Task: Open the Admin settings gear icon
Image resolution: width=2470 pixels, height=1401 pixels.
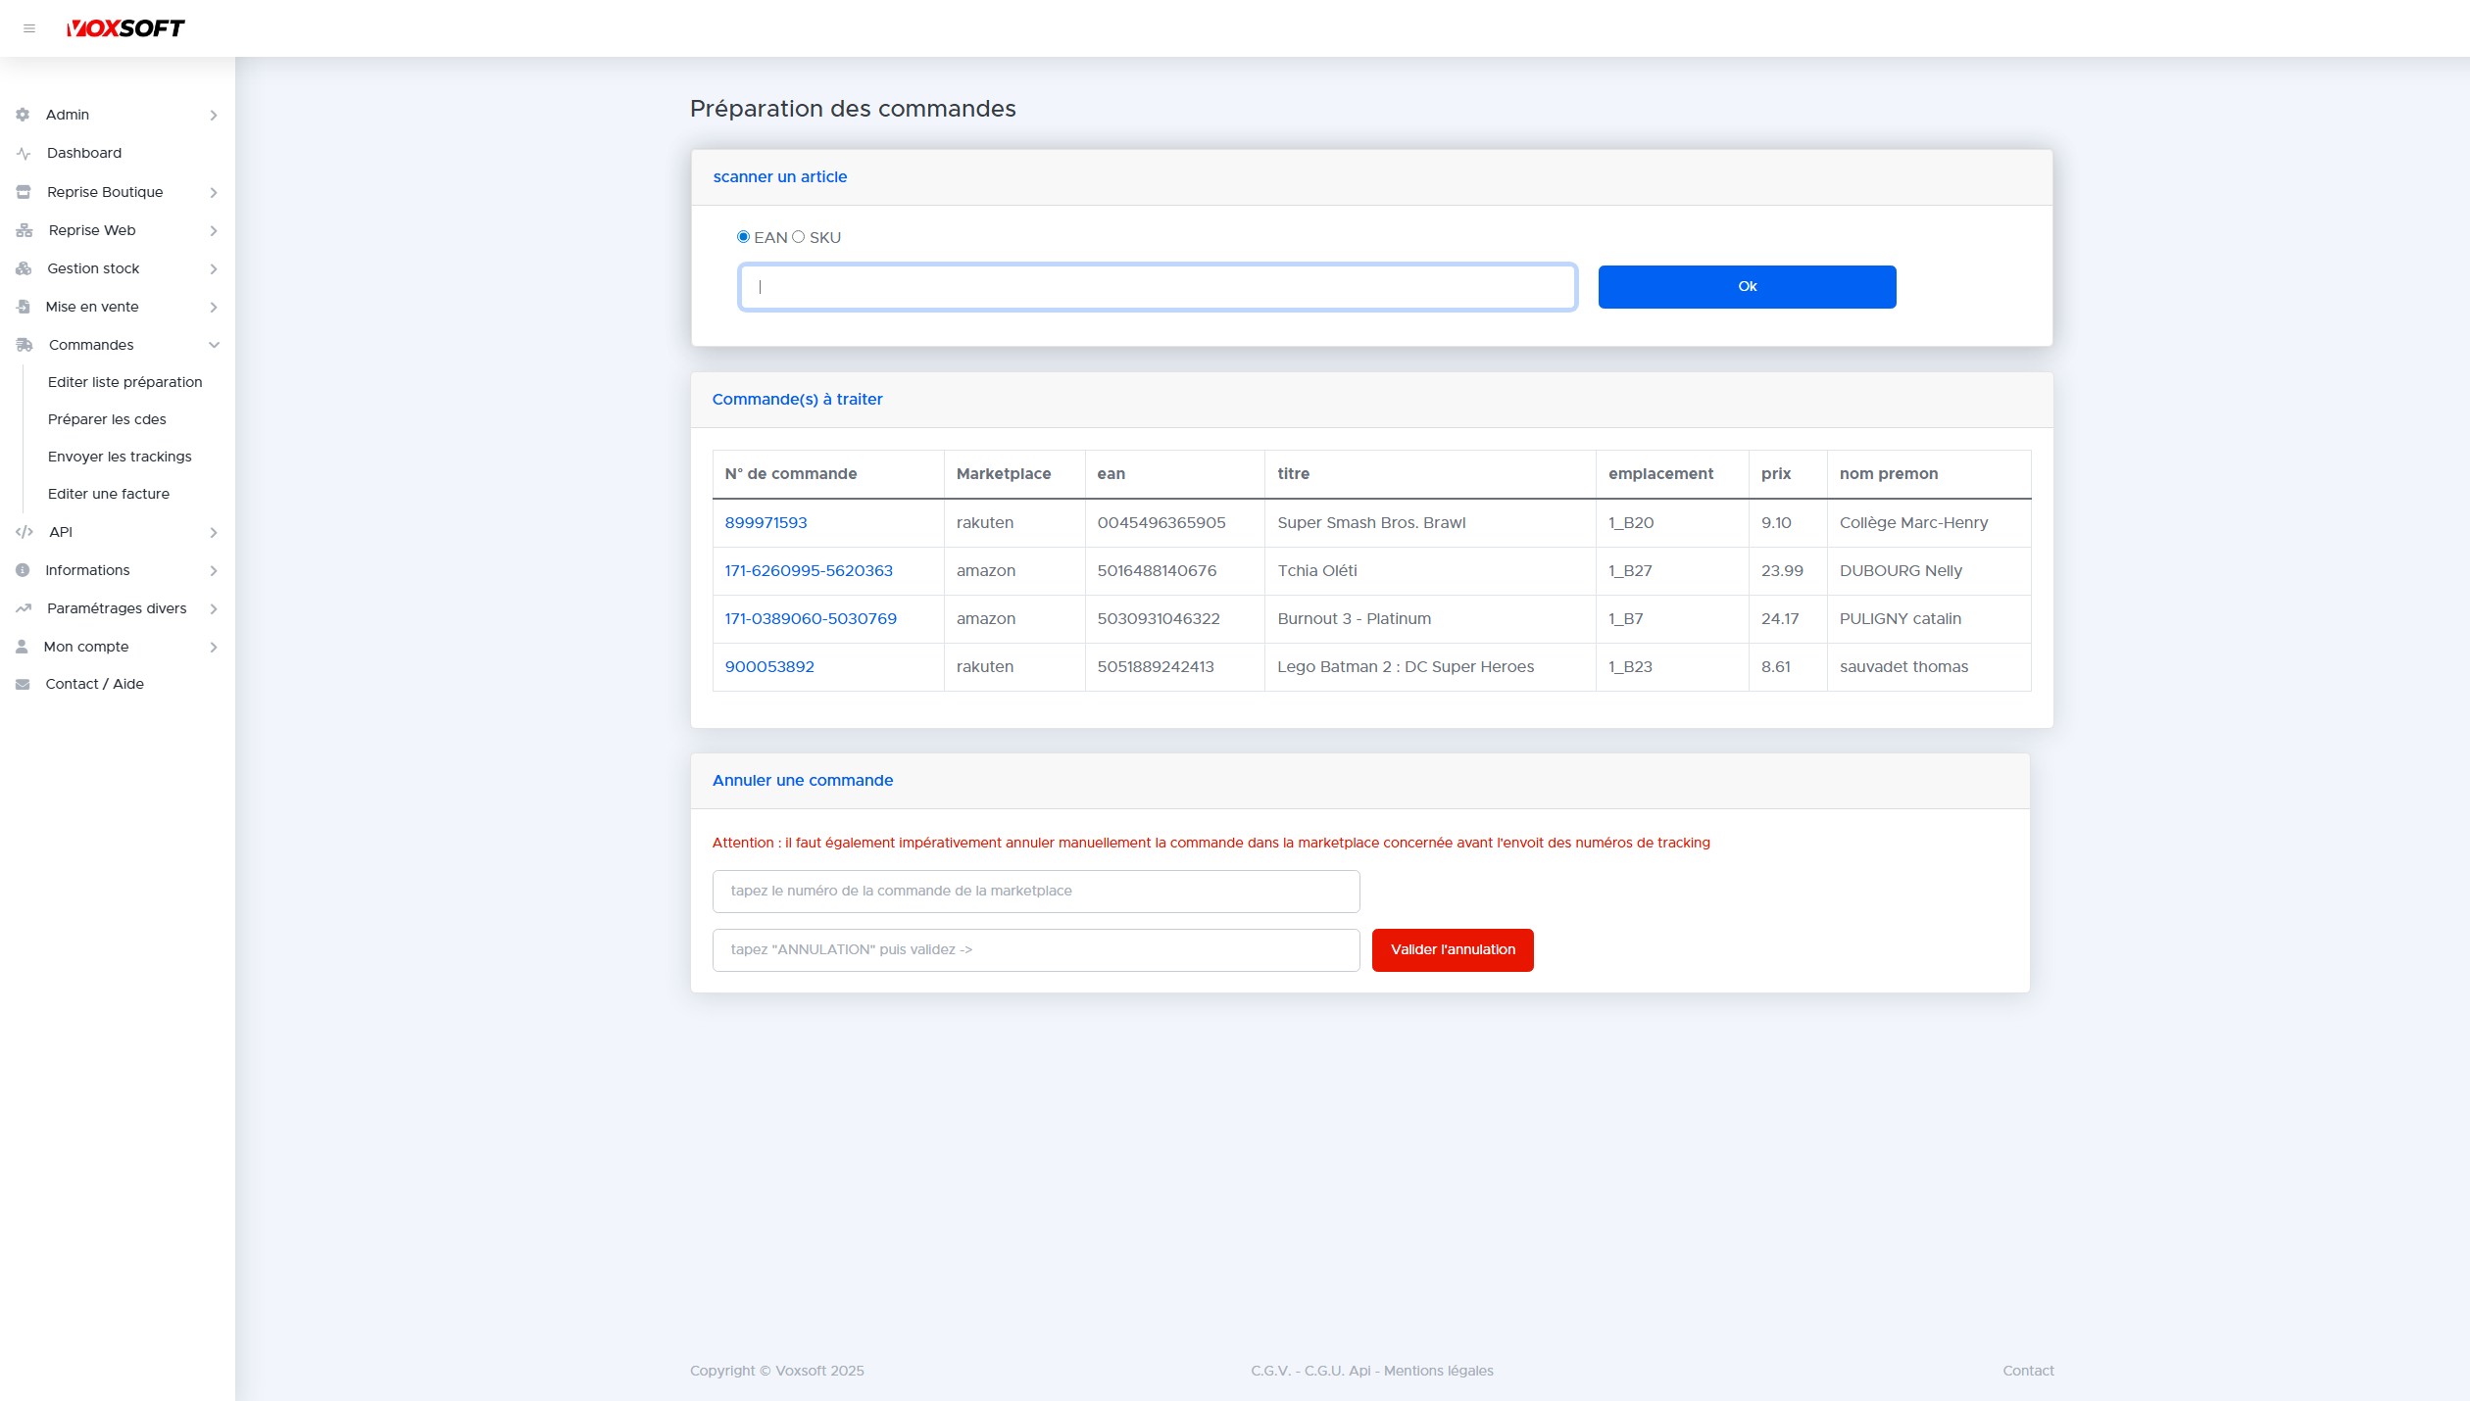Action: pyautogui.click(x=23, y=115)
